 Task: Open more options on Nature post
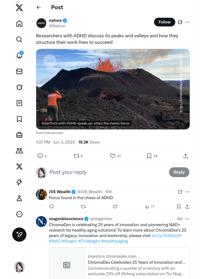(x=187, y=22)
